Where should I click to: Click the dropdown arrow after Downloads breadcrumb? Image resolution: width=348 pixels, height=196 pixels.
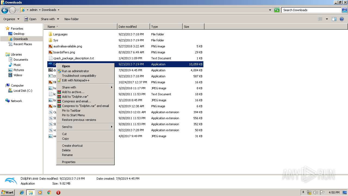pyautogui.click(x=58, y=10)
